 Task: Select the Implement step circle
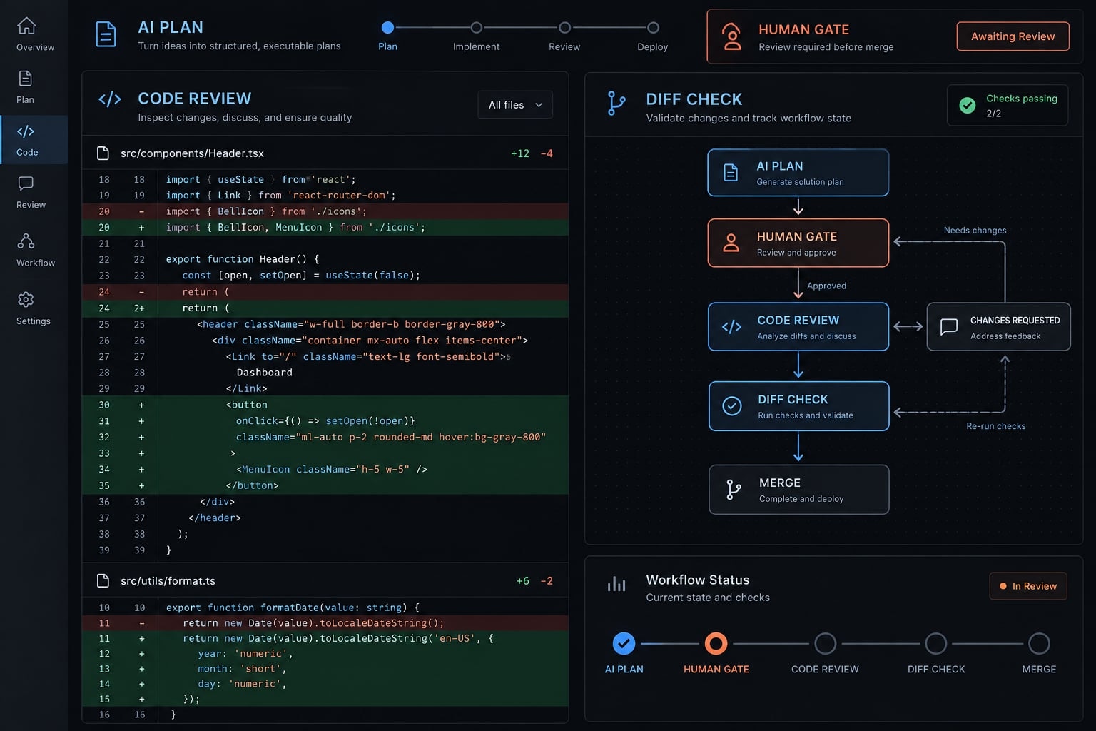[x=476, y=28]
